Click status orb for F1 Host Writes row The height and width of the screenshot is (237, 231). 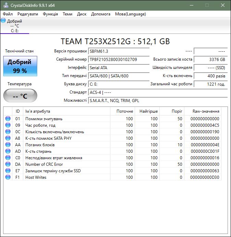coord(8,177)
